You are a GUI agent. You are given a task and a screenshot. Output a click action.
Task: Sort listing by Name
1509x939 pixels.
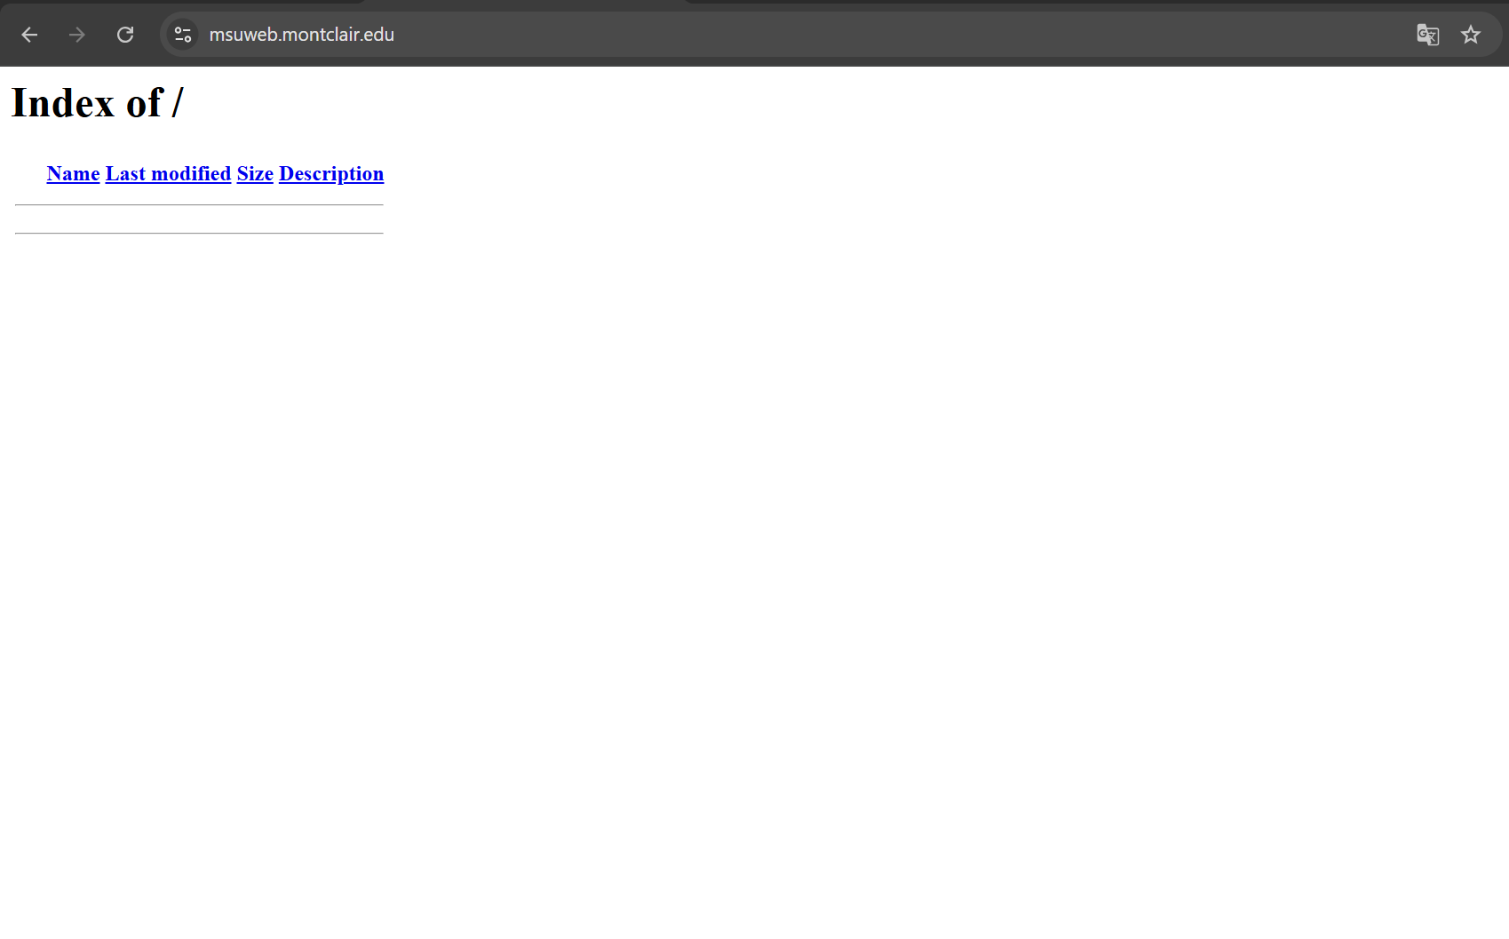pos(73,173)
